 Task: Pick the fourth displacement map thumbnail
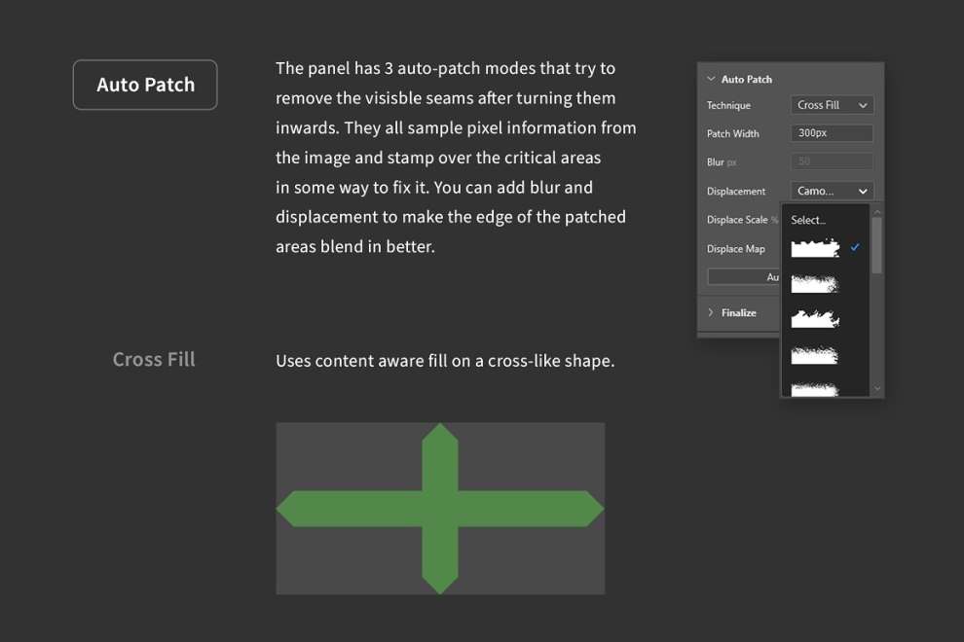coord(815,355)
